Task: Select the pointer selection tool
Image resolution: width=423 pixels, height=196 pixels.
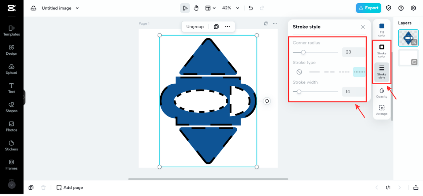Action: coord(185,8)
